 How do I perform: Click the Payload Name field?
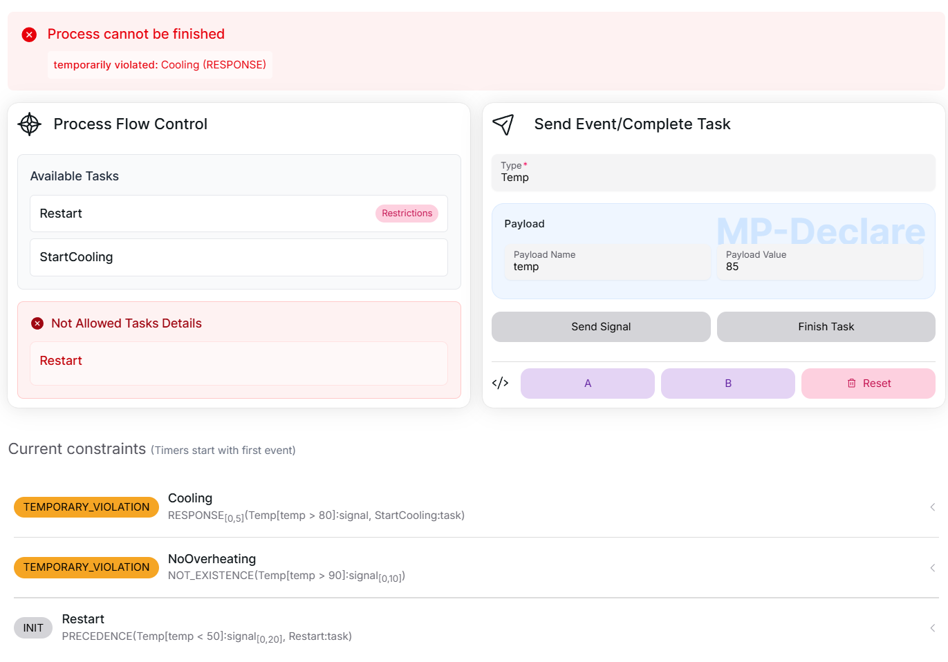pos(608,262)
